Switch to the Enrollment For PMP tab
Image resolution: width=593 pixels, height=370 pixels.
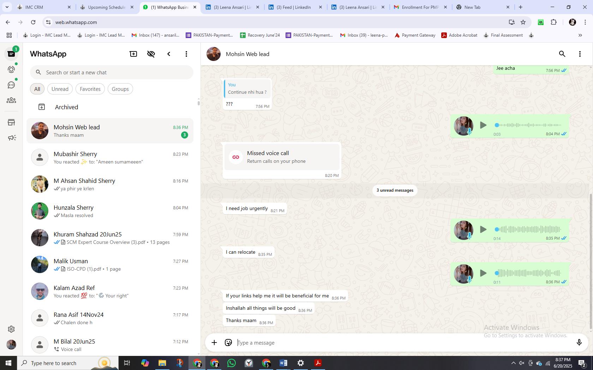(x=420, y=7)
